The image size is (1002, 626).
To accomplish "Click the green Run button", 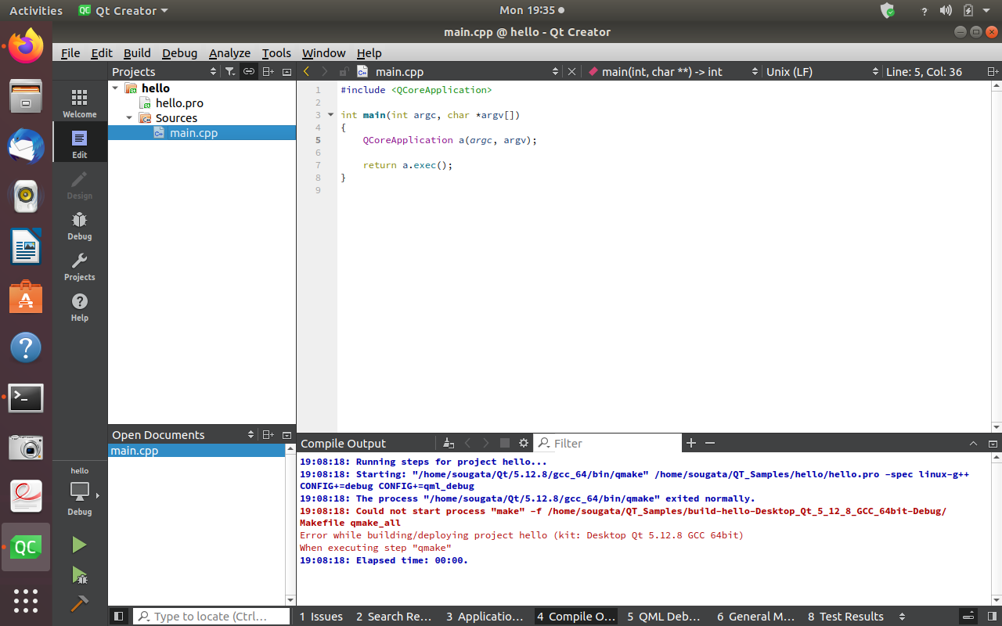I will tap(79, 545).
